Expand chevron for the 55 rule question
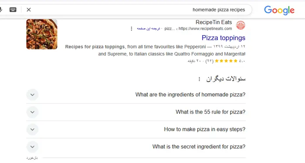305x163 pixels. (32, 112)
